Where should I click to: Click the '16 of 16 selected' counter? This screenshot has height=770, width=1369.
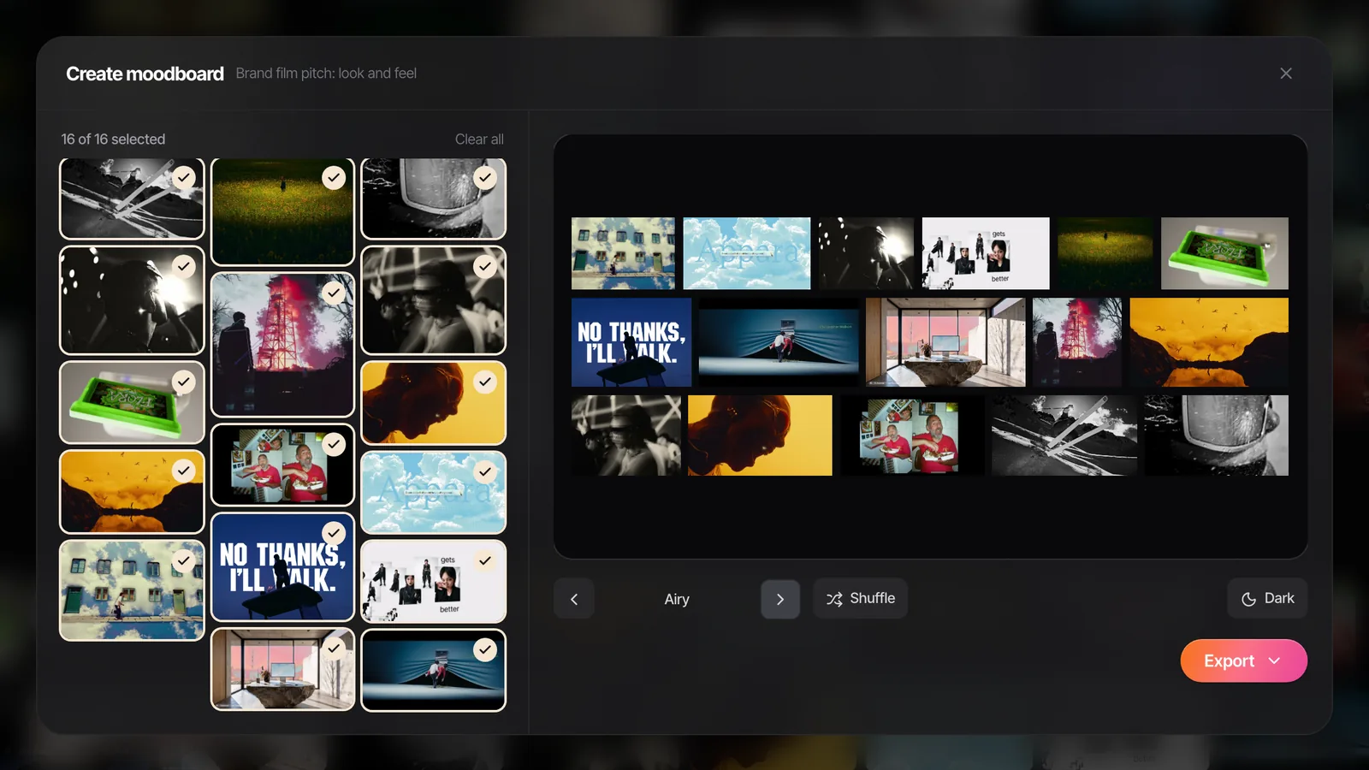click(x=113, y=139)
